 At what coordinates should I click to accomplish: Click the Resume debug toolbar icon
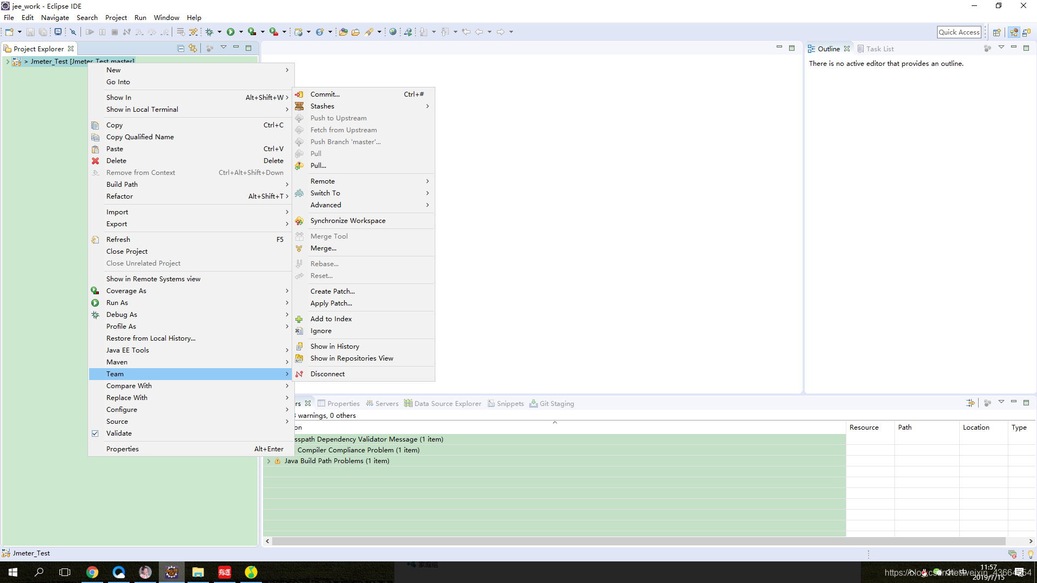click(90, 32)
